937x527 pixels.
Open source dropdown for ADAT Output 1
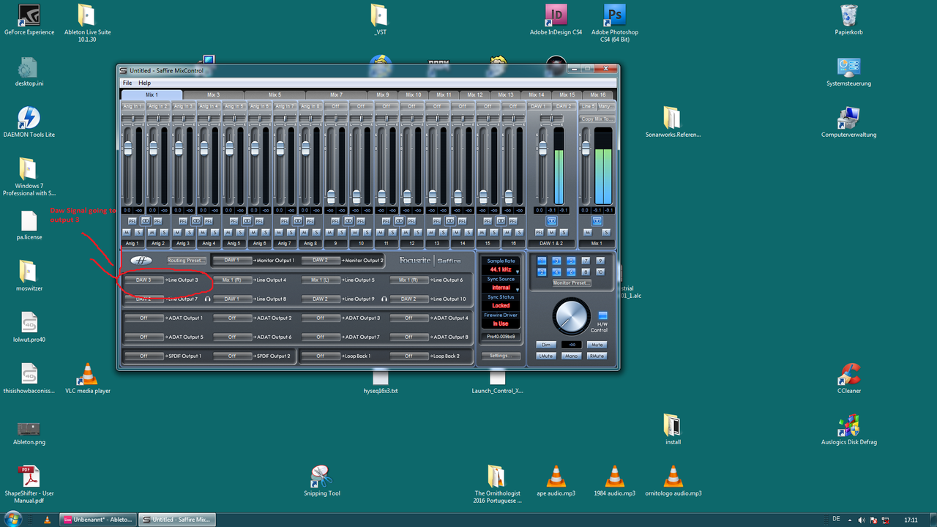pos(143,318)
